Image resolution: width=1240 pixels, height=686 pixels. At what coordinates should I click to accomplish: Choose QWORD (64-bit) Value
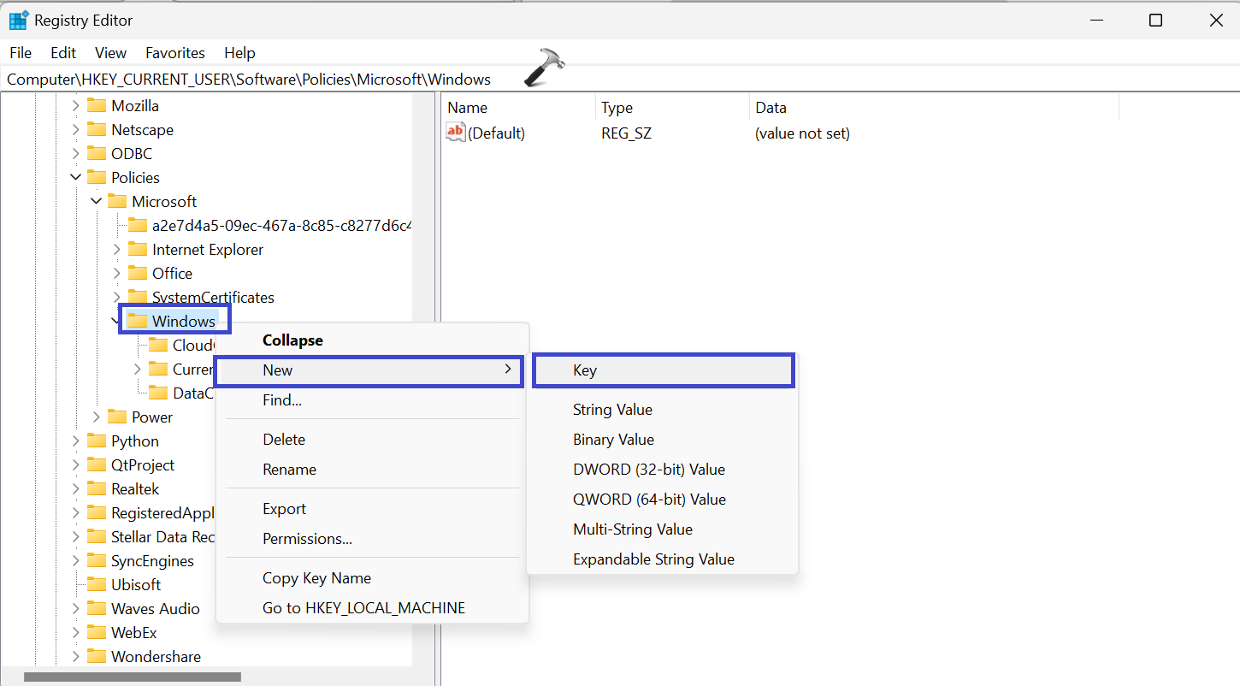click(663, 500)
